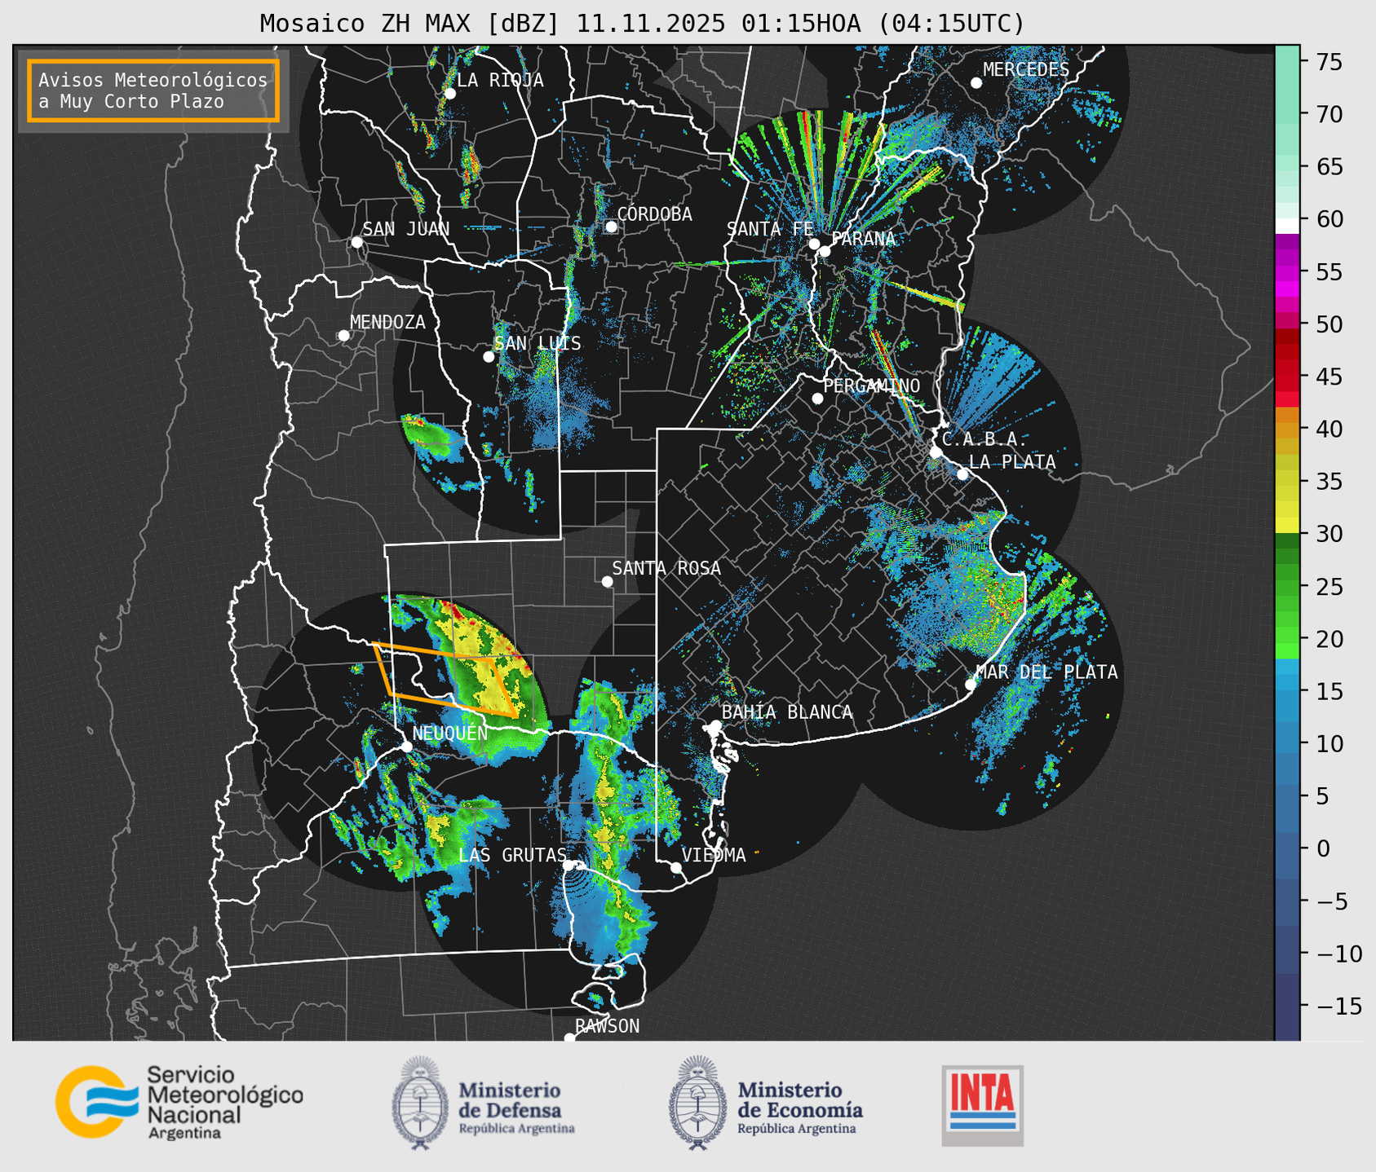
Task: Click the San Luis city marker dot
Action: point(489,357)
